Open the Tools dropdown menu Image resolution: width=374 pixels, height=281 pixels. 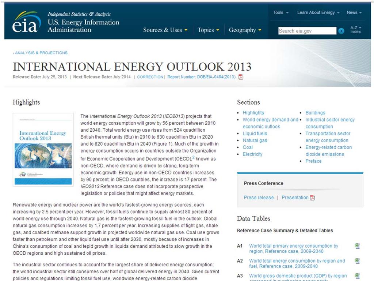281,12
